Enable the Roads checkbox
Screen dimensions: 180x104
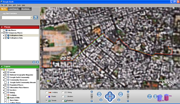click(46, 96)
